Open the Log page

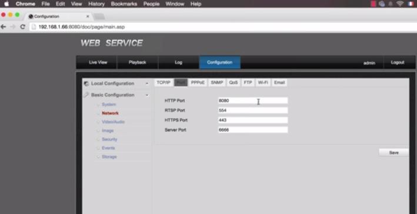(x=178, y=62)
